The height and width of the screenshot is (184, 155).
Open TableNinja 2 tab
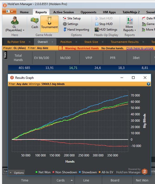131,12
